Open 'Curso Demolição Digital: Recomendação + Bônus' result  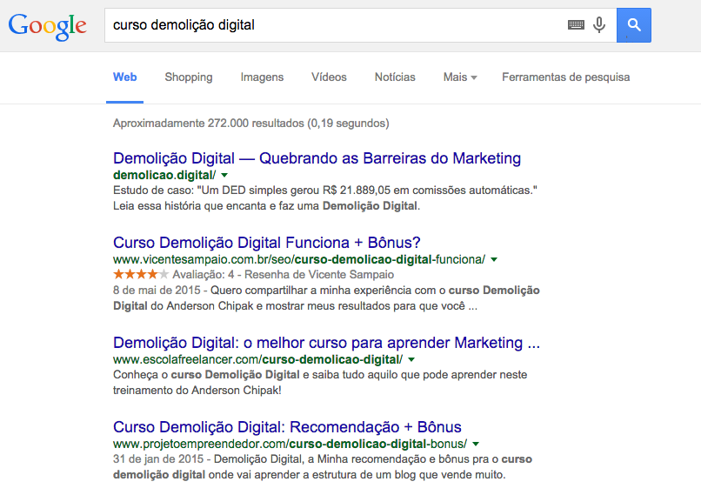(287, 427)
